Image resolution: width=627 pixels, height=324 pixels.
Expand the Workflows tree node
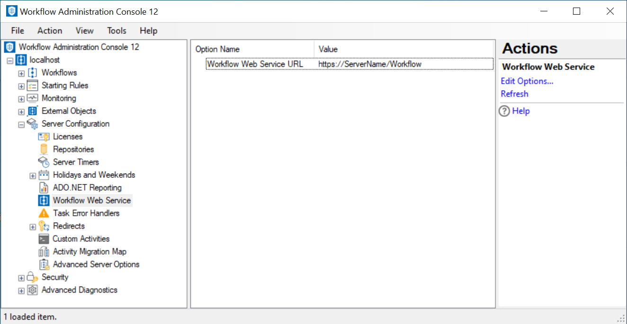(x=21, y=73)
